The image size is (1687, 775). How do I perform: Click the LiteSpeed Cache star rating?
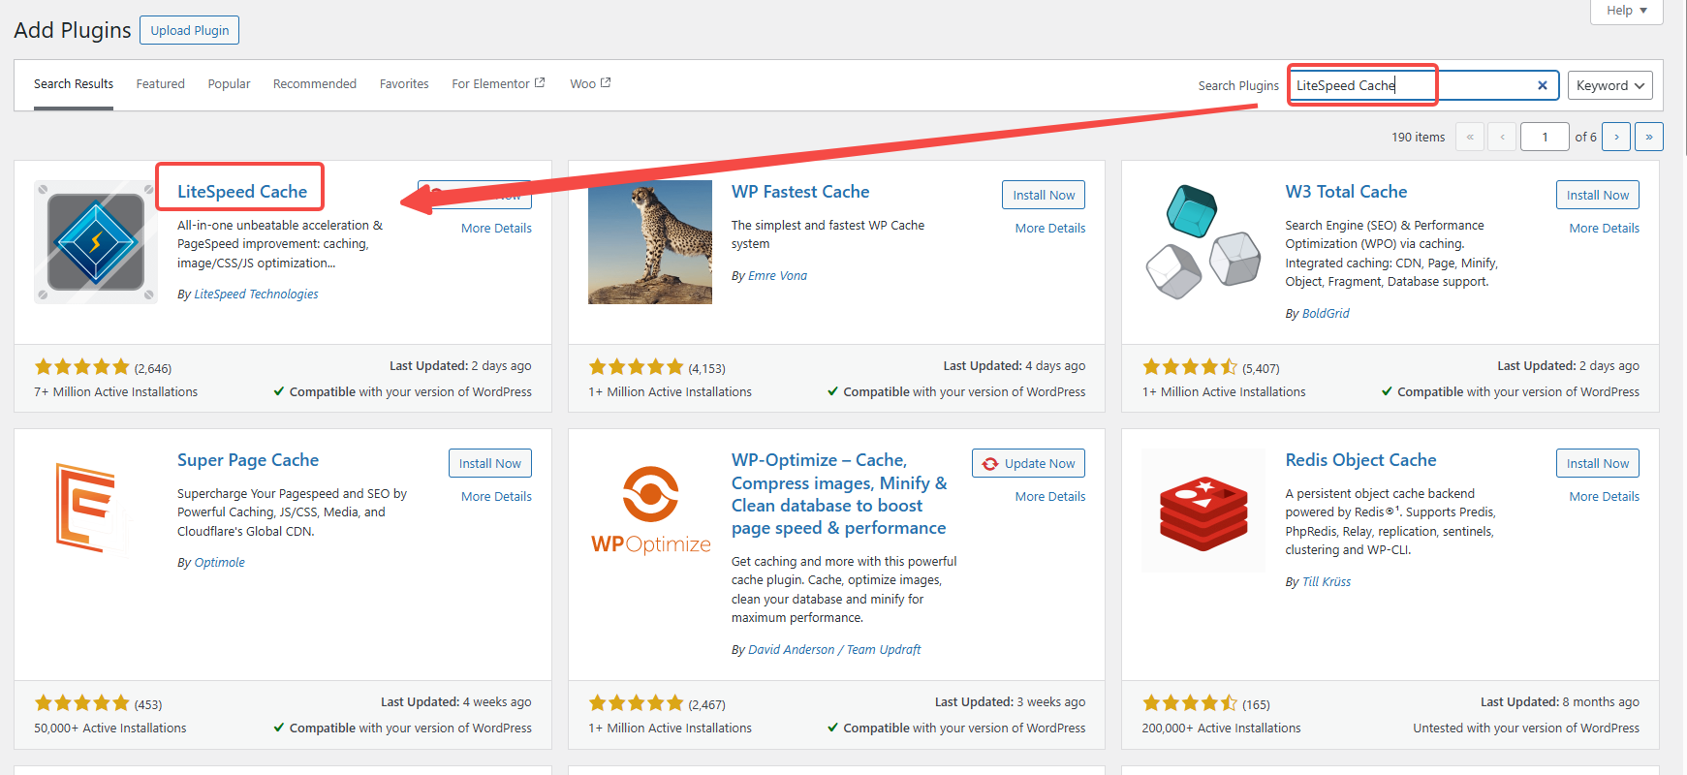tap(82, 367)
